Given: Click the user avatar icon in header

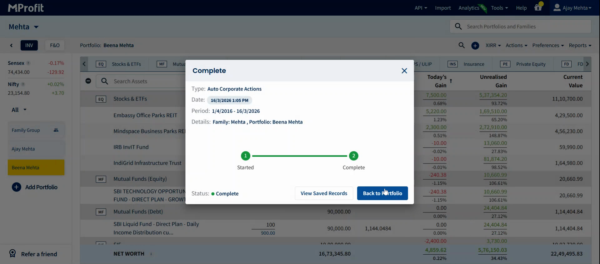Looking at the screenshot, I should click(557, 7).
